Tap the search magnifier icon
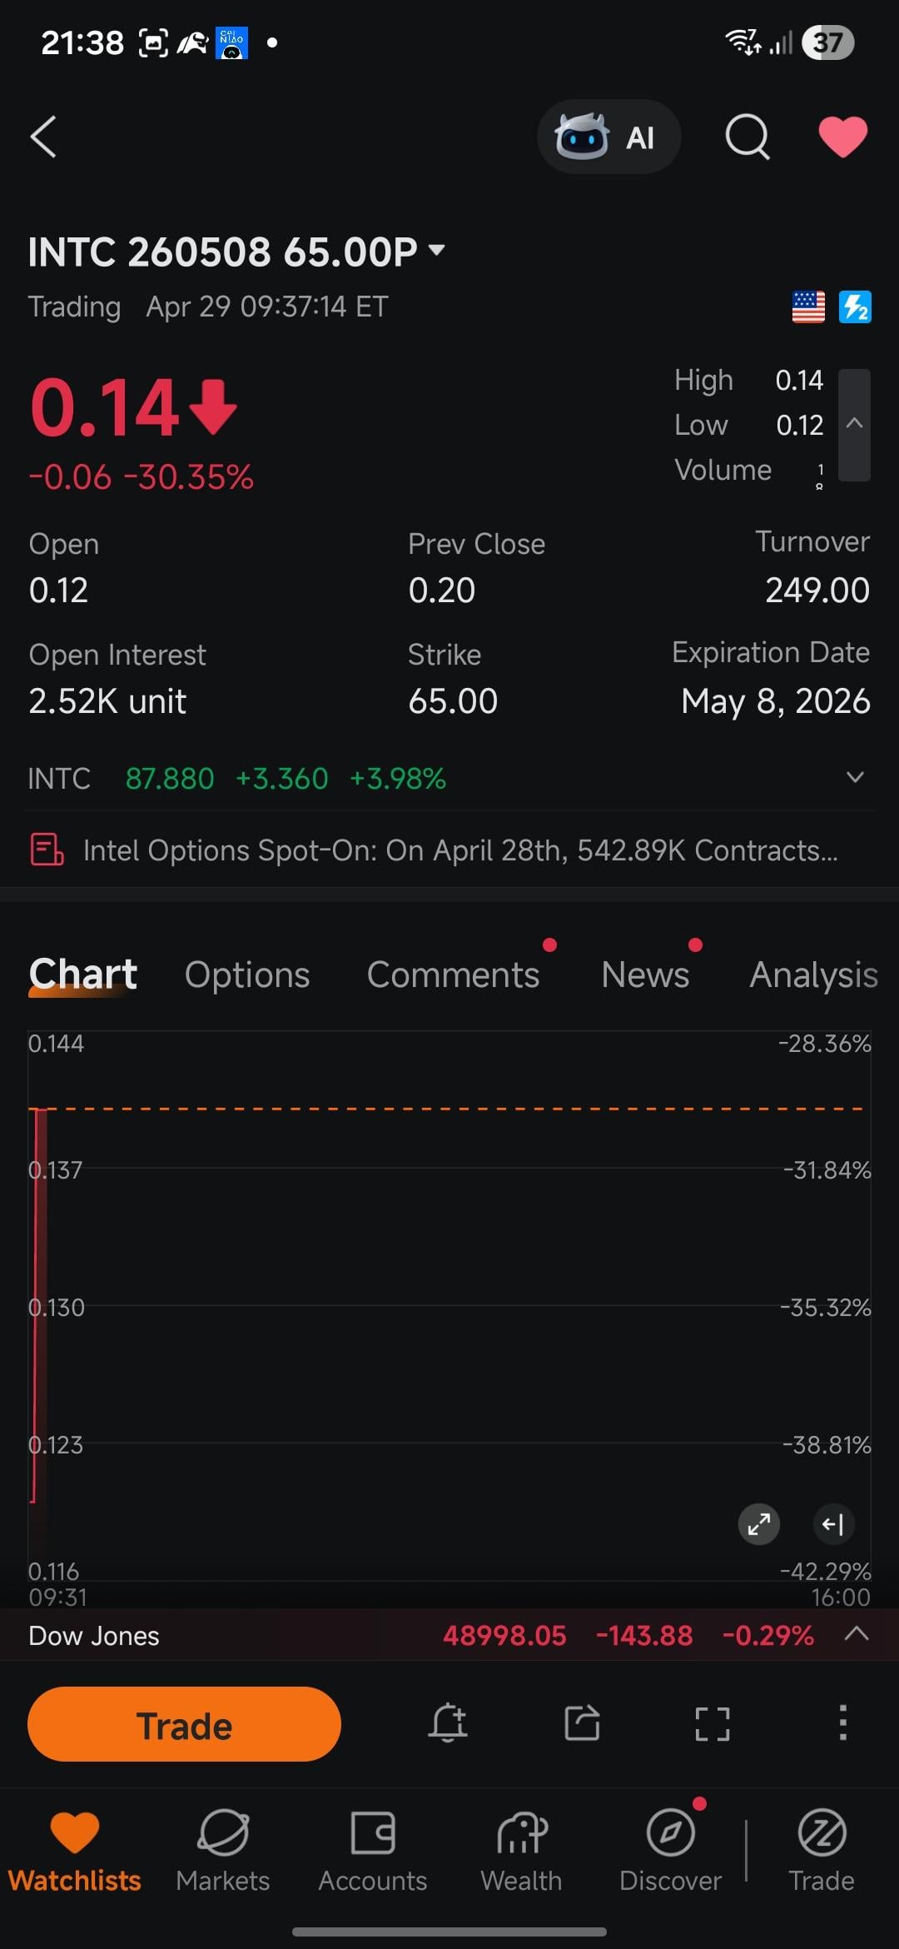The image size is (899, 1949). [747, 137]
